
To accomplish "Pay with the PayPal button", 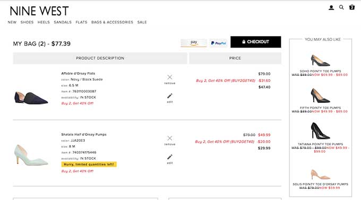I will click(218, 43).
